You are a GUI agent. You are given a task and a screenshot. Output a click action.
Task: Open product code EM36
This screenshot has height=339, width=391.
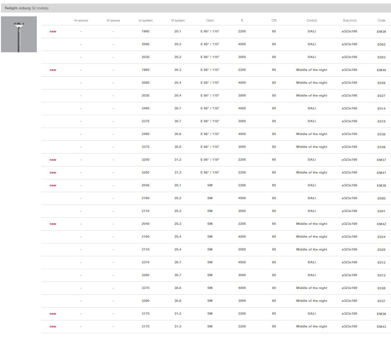tap(381, 31)
